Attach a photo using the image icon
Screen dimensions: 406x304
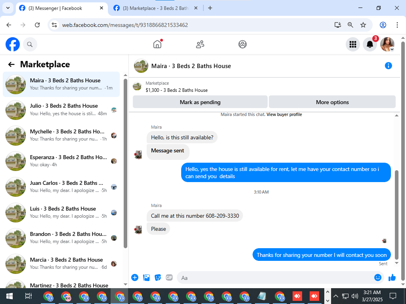pos(147,277)
